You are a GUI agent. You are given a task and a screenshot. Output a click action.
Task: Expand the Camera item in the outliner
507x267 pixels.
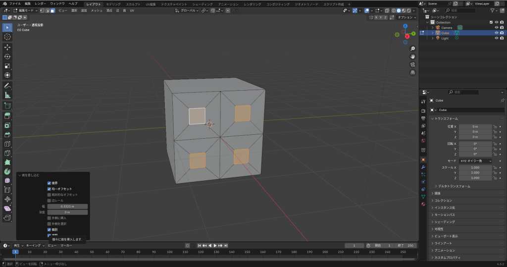pos(432,28)
